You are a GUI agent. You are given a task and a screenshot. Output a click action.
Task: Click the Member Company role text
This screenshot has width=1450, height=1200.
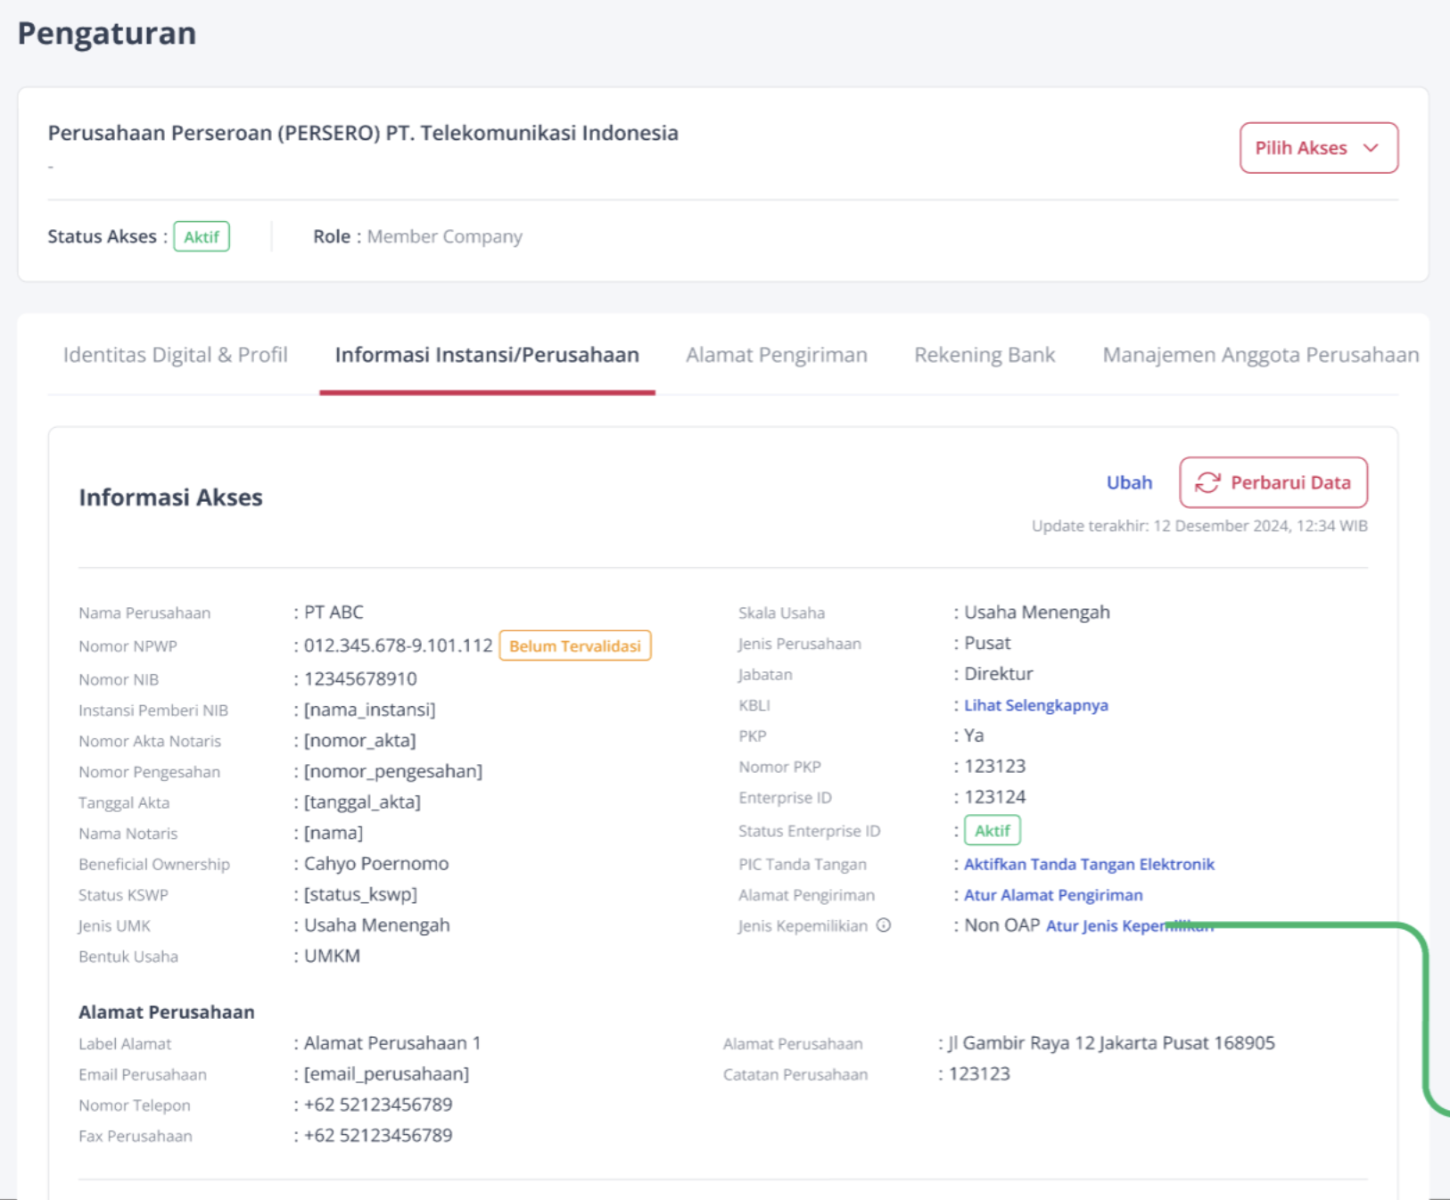click(x=445, y=236)
